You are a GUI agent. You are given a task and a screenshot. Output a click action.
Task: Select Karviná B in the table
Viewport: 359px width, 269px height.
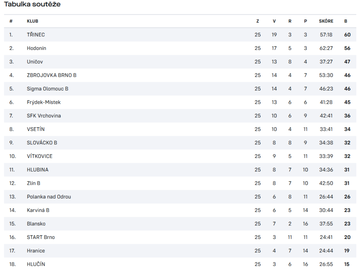click(x=38, y=210)
